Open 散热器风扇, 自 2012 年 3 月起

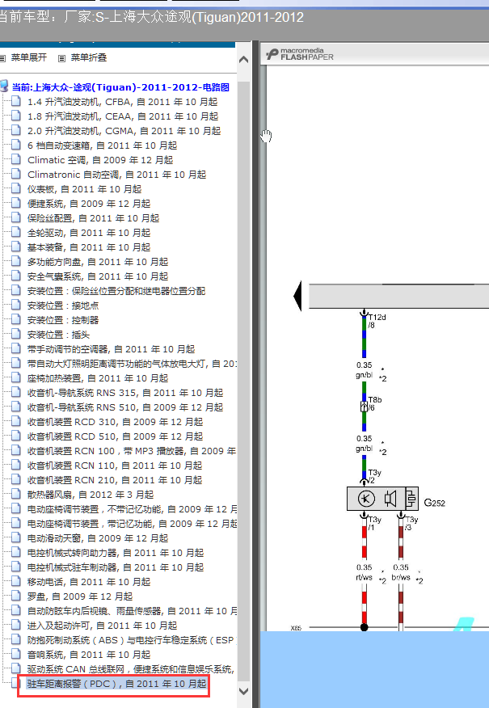[91, 495]
